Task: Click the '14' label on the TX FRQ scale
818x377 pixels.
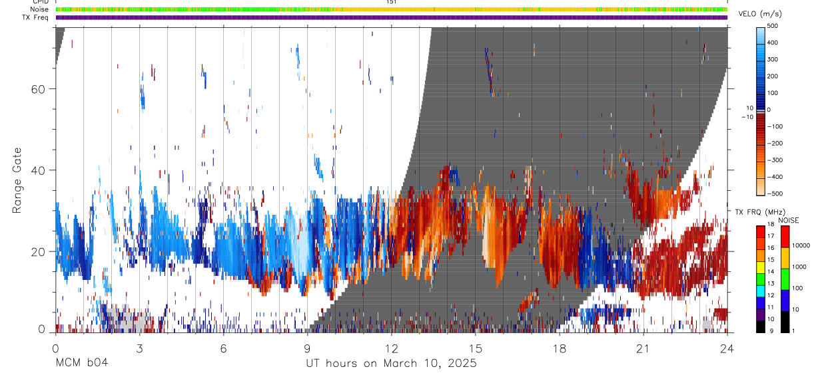Action: (x=771, y=272)
